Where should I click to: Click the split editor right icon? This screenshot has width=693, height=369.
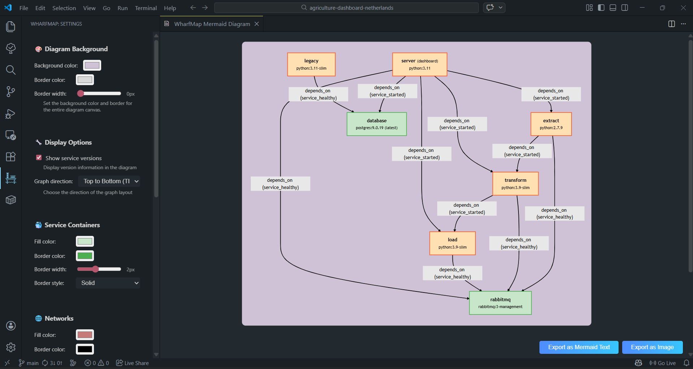(671, 24)
